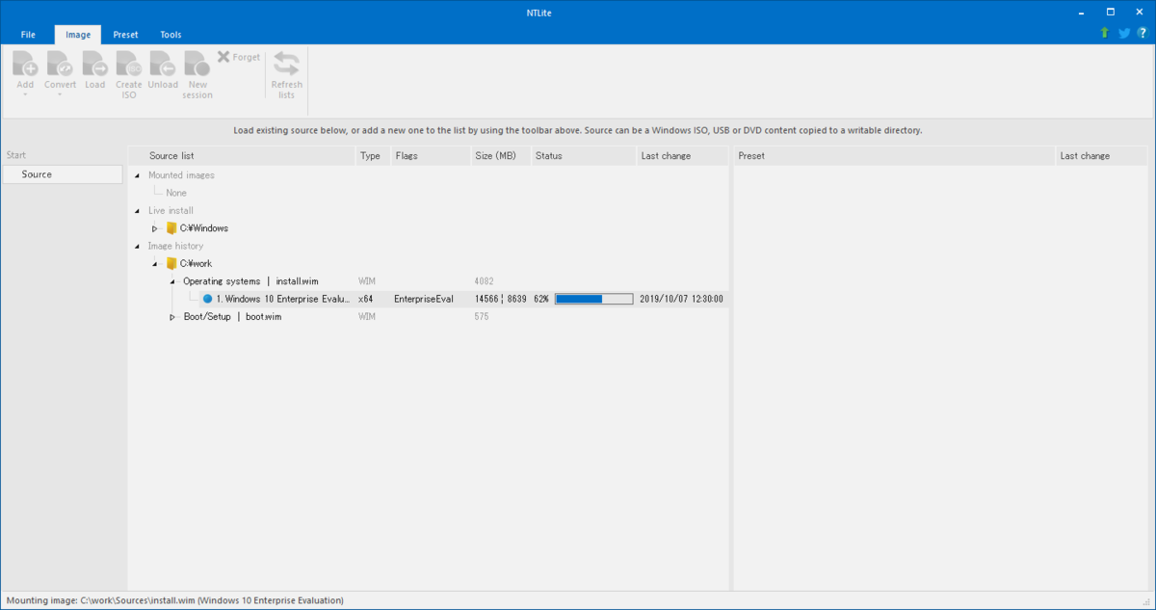Screen dimensions: 1156x610
Task: Click the 2019/10/07 12:30:00 timestamp
Action: 681,299
